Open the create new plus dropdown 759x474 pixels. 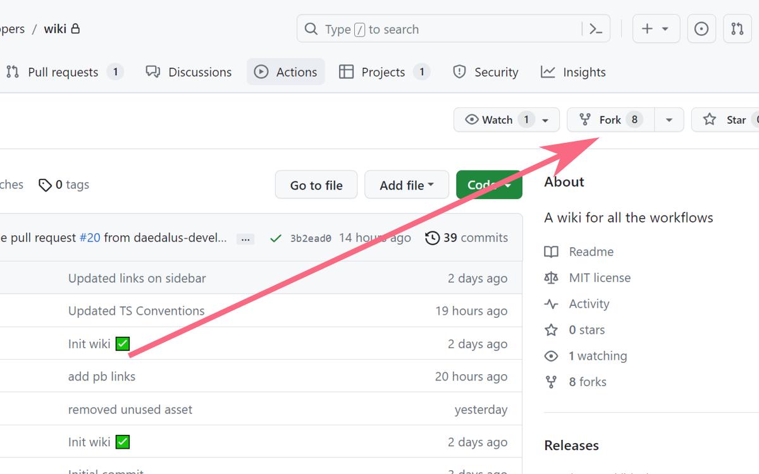click(655, 29)
